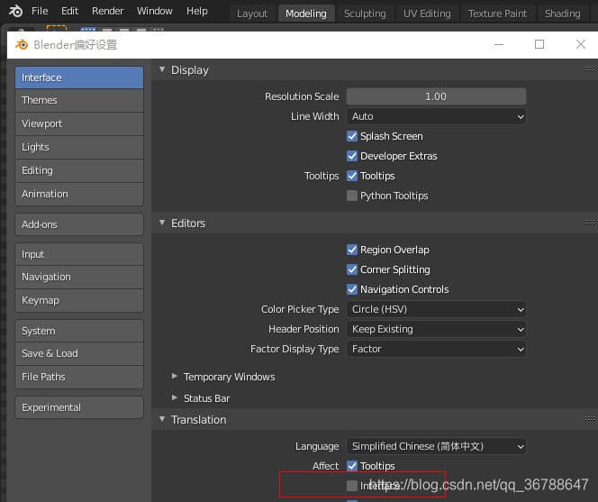This screenshot has width=598, height=502.
Task: Select the Interface preferences section
Action: pos(79,78)
